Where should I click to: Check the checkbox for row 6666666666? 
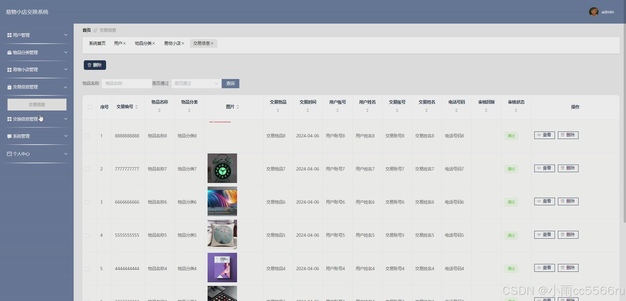[87, 202]
